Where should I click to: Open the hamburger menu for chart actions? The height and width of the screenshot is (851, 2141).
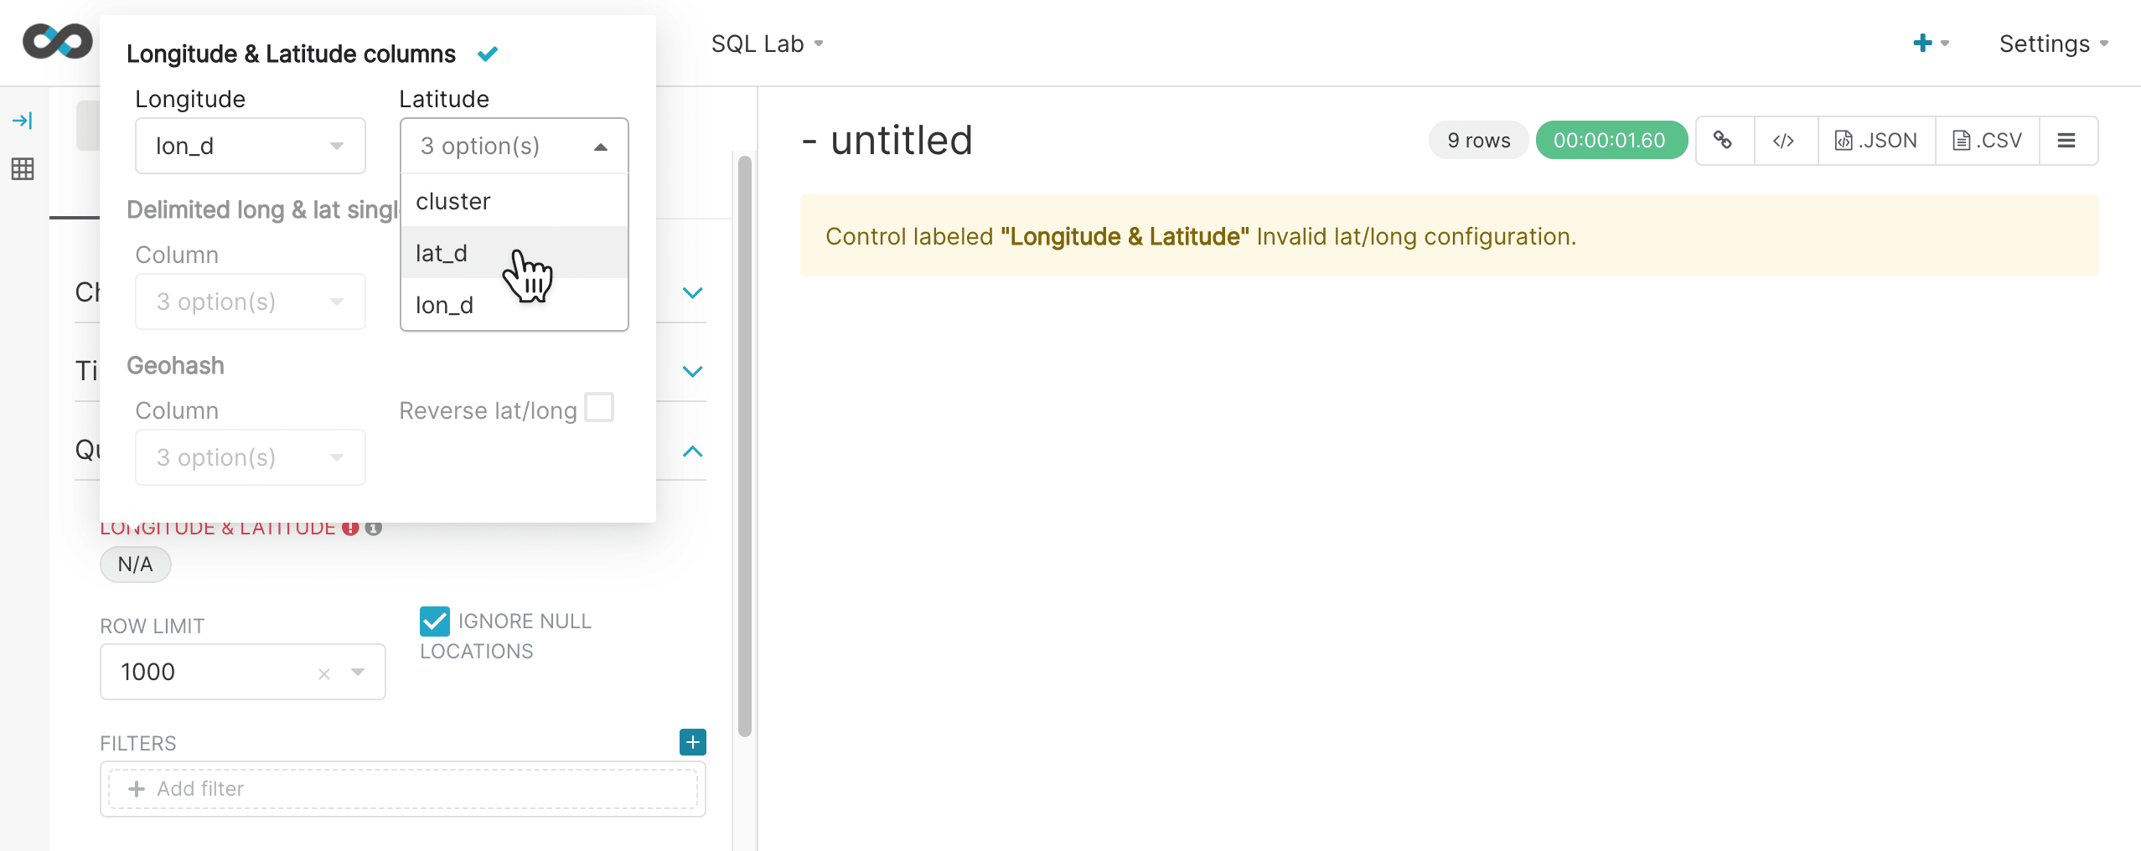pyautogui.click(x=2066, y=140)
